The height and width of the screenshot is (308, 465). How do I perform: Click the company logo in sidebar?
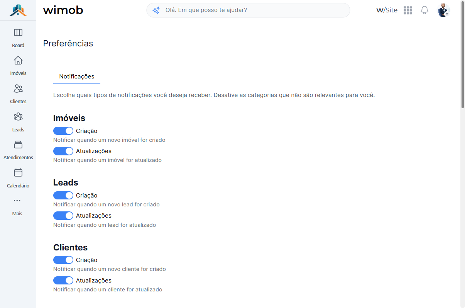(18, 10)
